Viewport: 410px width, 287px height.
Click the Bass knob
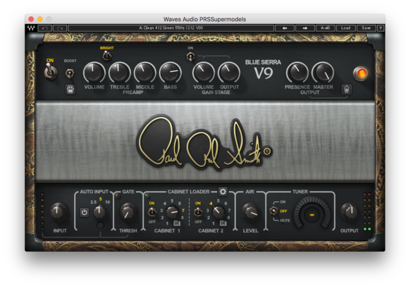pyautogui.click(x=170, y=73)
